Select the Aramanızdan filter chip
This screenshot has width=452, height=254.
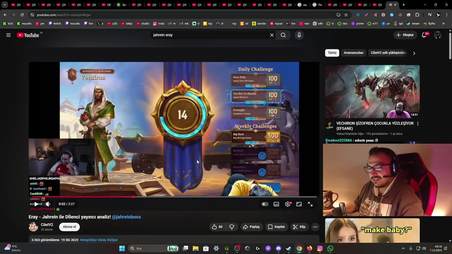(353, 53)
